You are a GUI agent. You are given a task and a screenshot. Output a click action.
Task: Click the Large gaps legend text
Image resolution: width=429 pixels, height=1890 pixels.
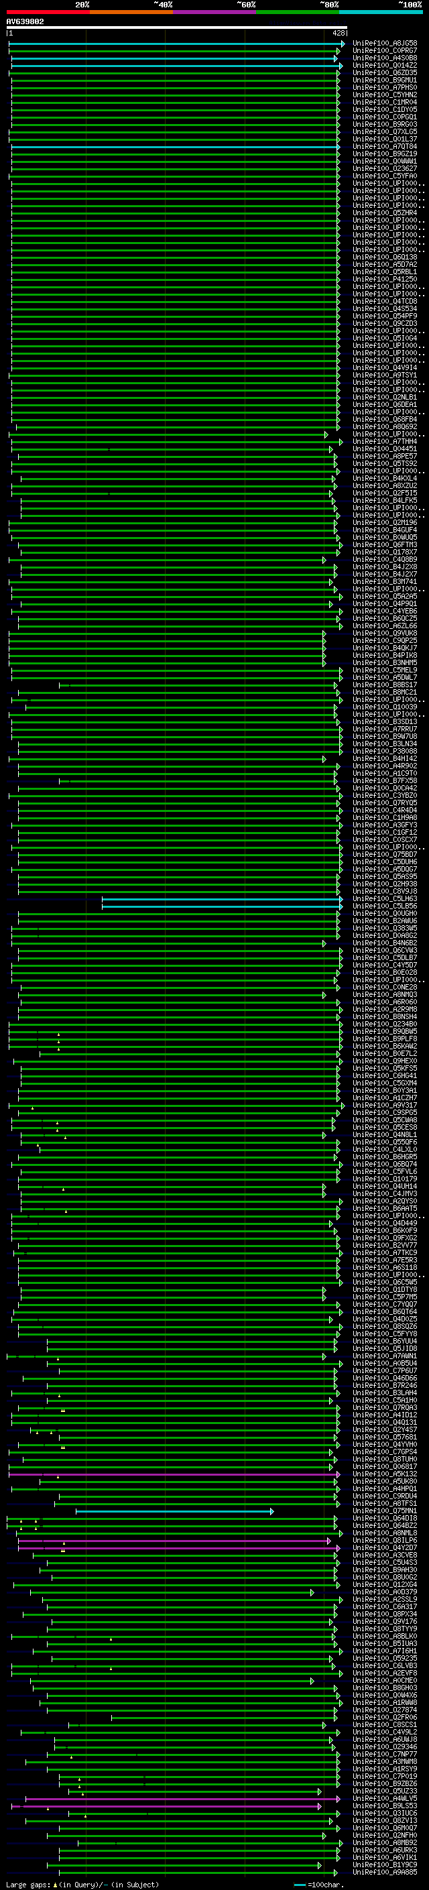(82, 1884)
